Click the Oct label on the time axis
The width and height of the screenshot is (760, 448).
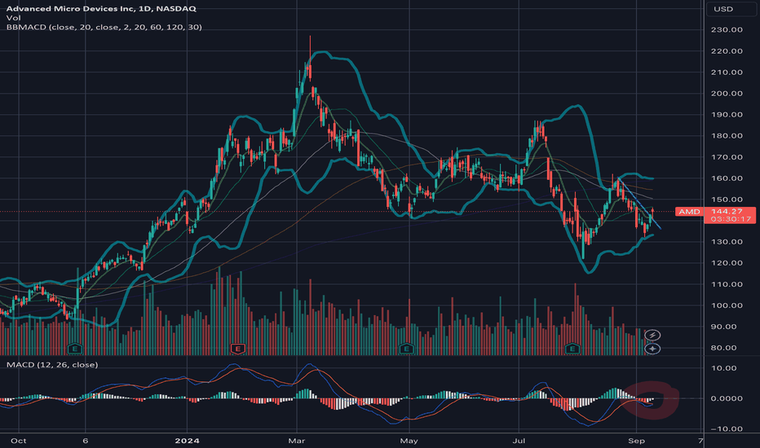pos(19,441)
